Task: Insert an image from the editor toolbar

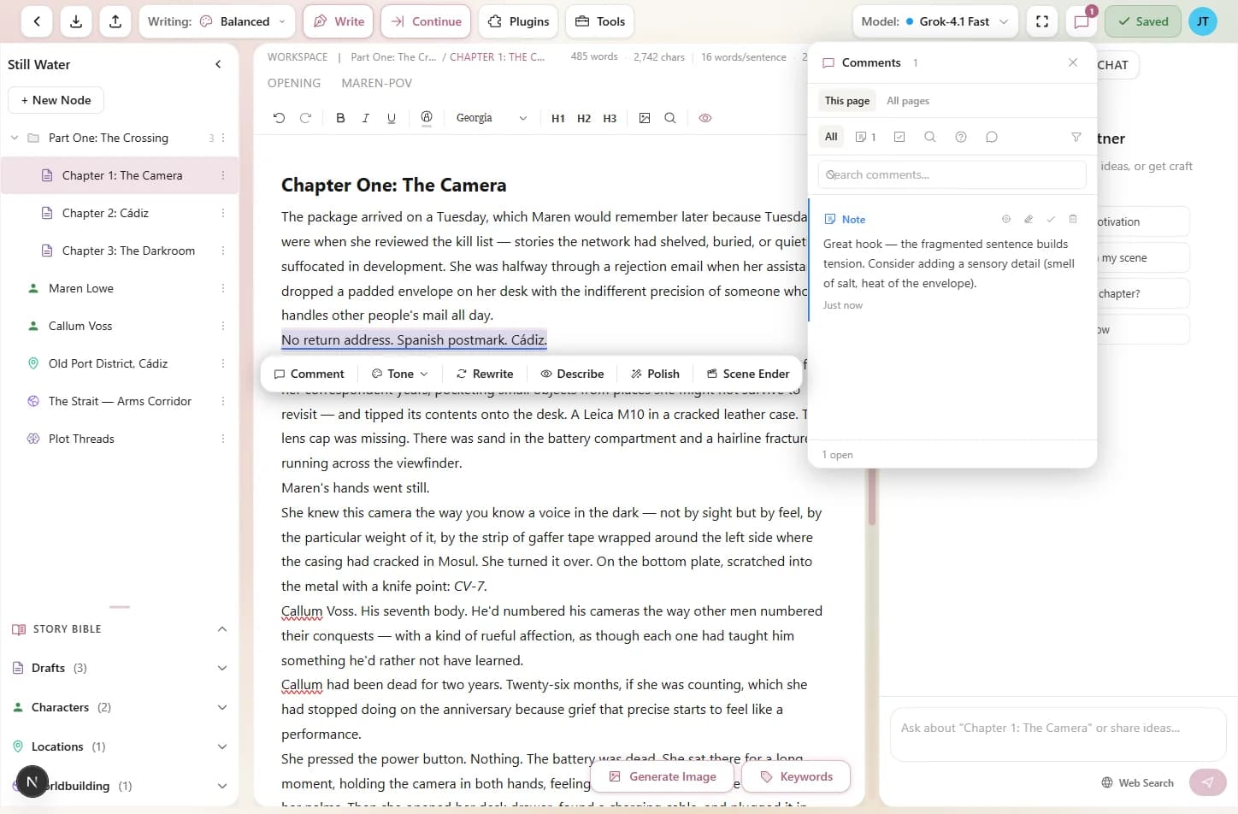Action: pyautogui.click(x=645, y=118)
